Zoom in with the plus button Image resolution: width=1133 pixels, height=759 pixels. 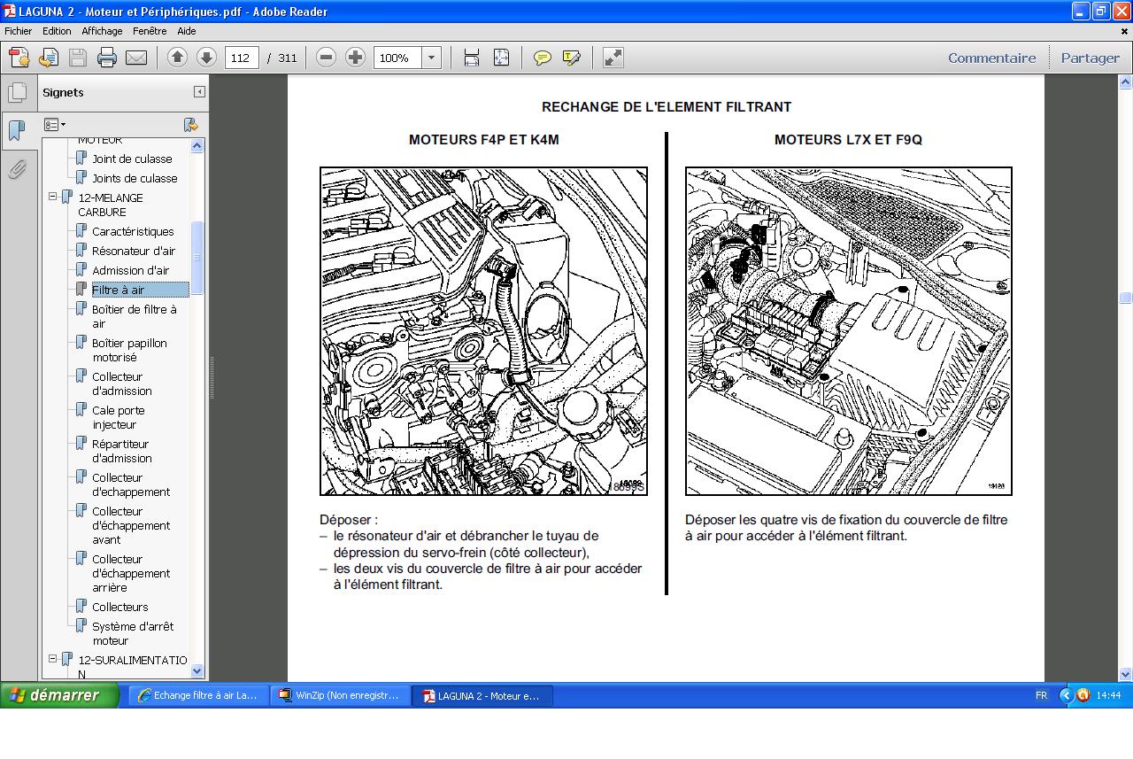pyautogui.click(x=355, y=58)
